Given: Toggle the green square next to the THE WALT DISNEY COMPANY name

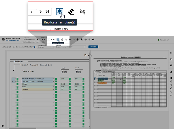Looking at the screenshot, I should 56,82.
